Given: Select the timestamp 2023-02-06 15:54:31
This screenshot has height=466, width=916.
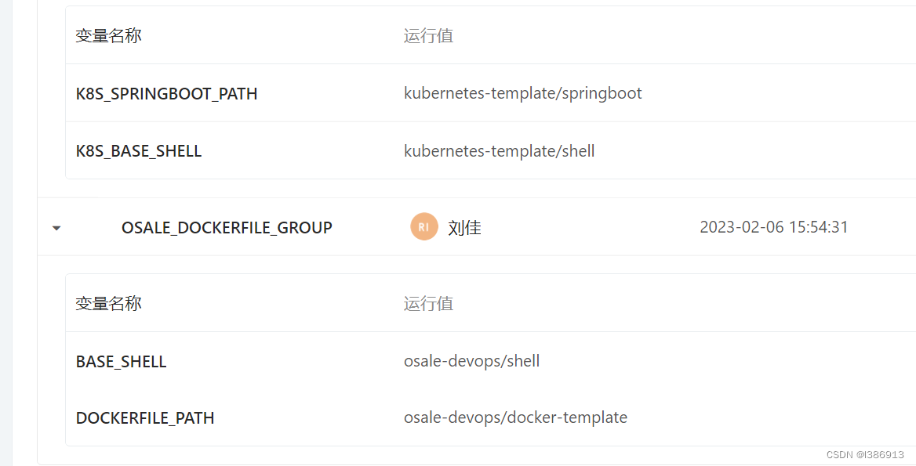Looking at the screenshot, I should (774, 226).
